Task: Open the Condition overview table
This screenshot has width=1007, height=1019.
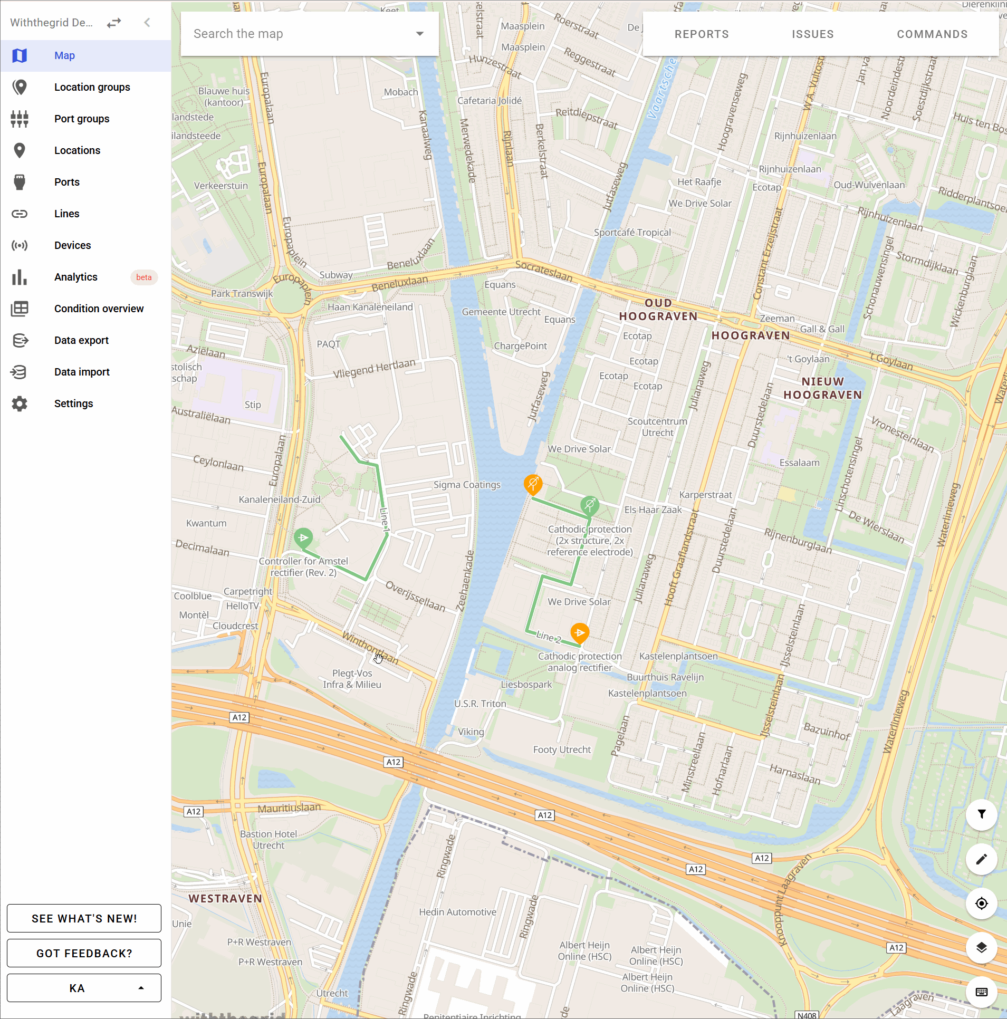Action: [99, 309]
